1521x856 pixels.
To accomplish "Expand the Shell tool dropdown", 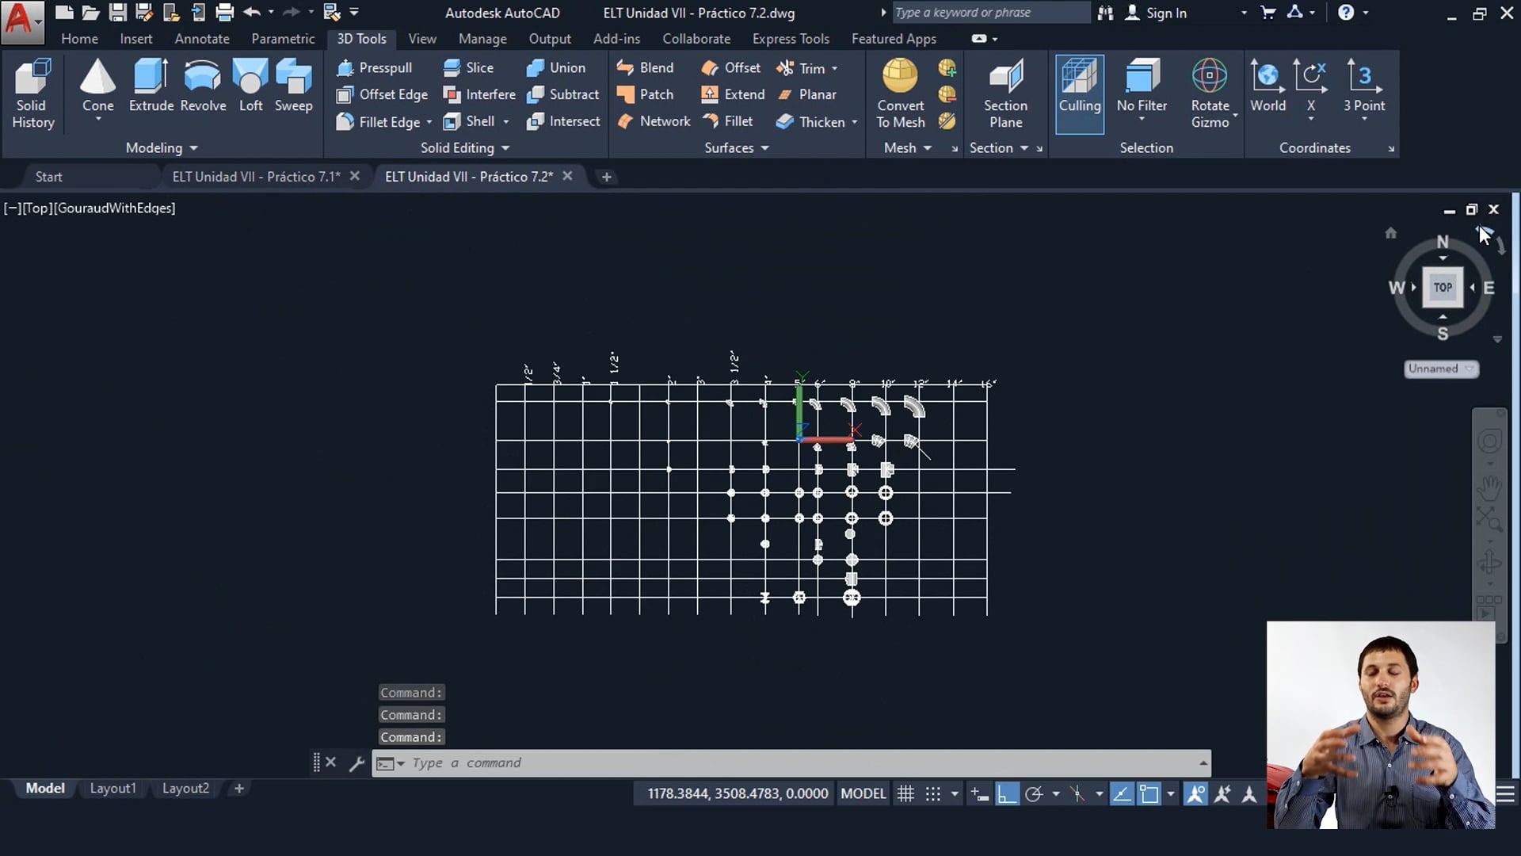I will (506, 121).
